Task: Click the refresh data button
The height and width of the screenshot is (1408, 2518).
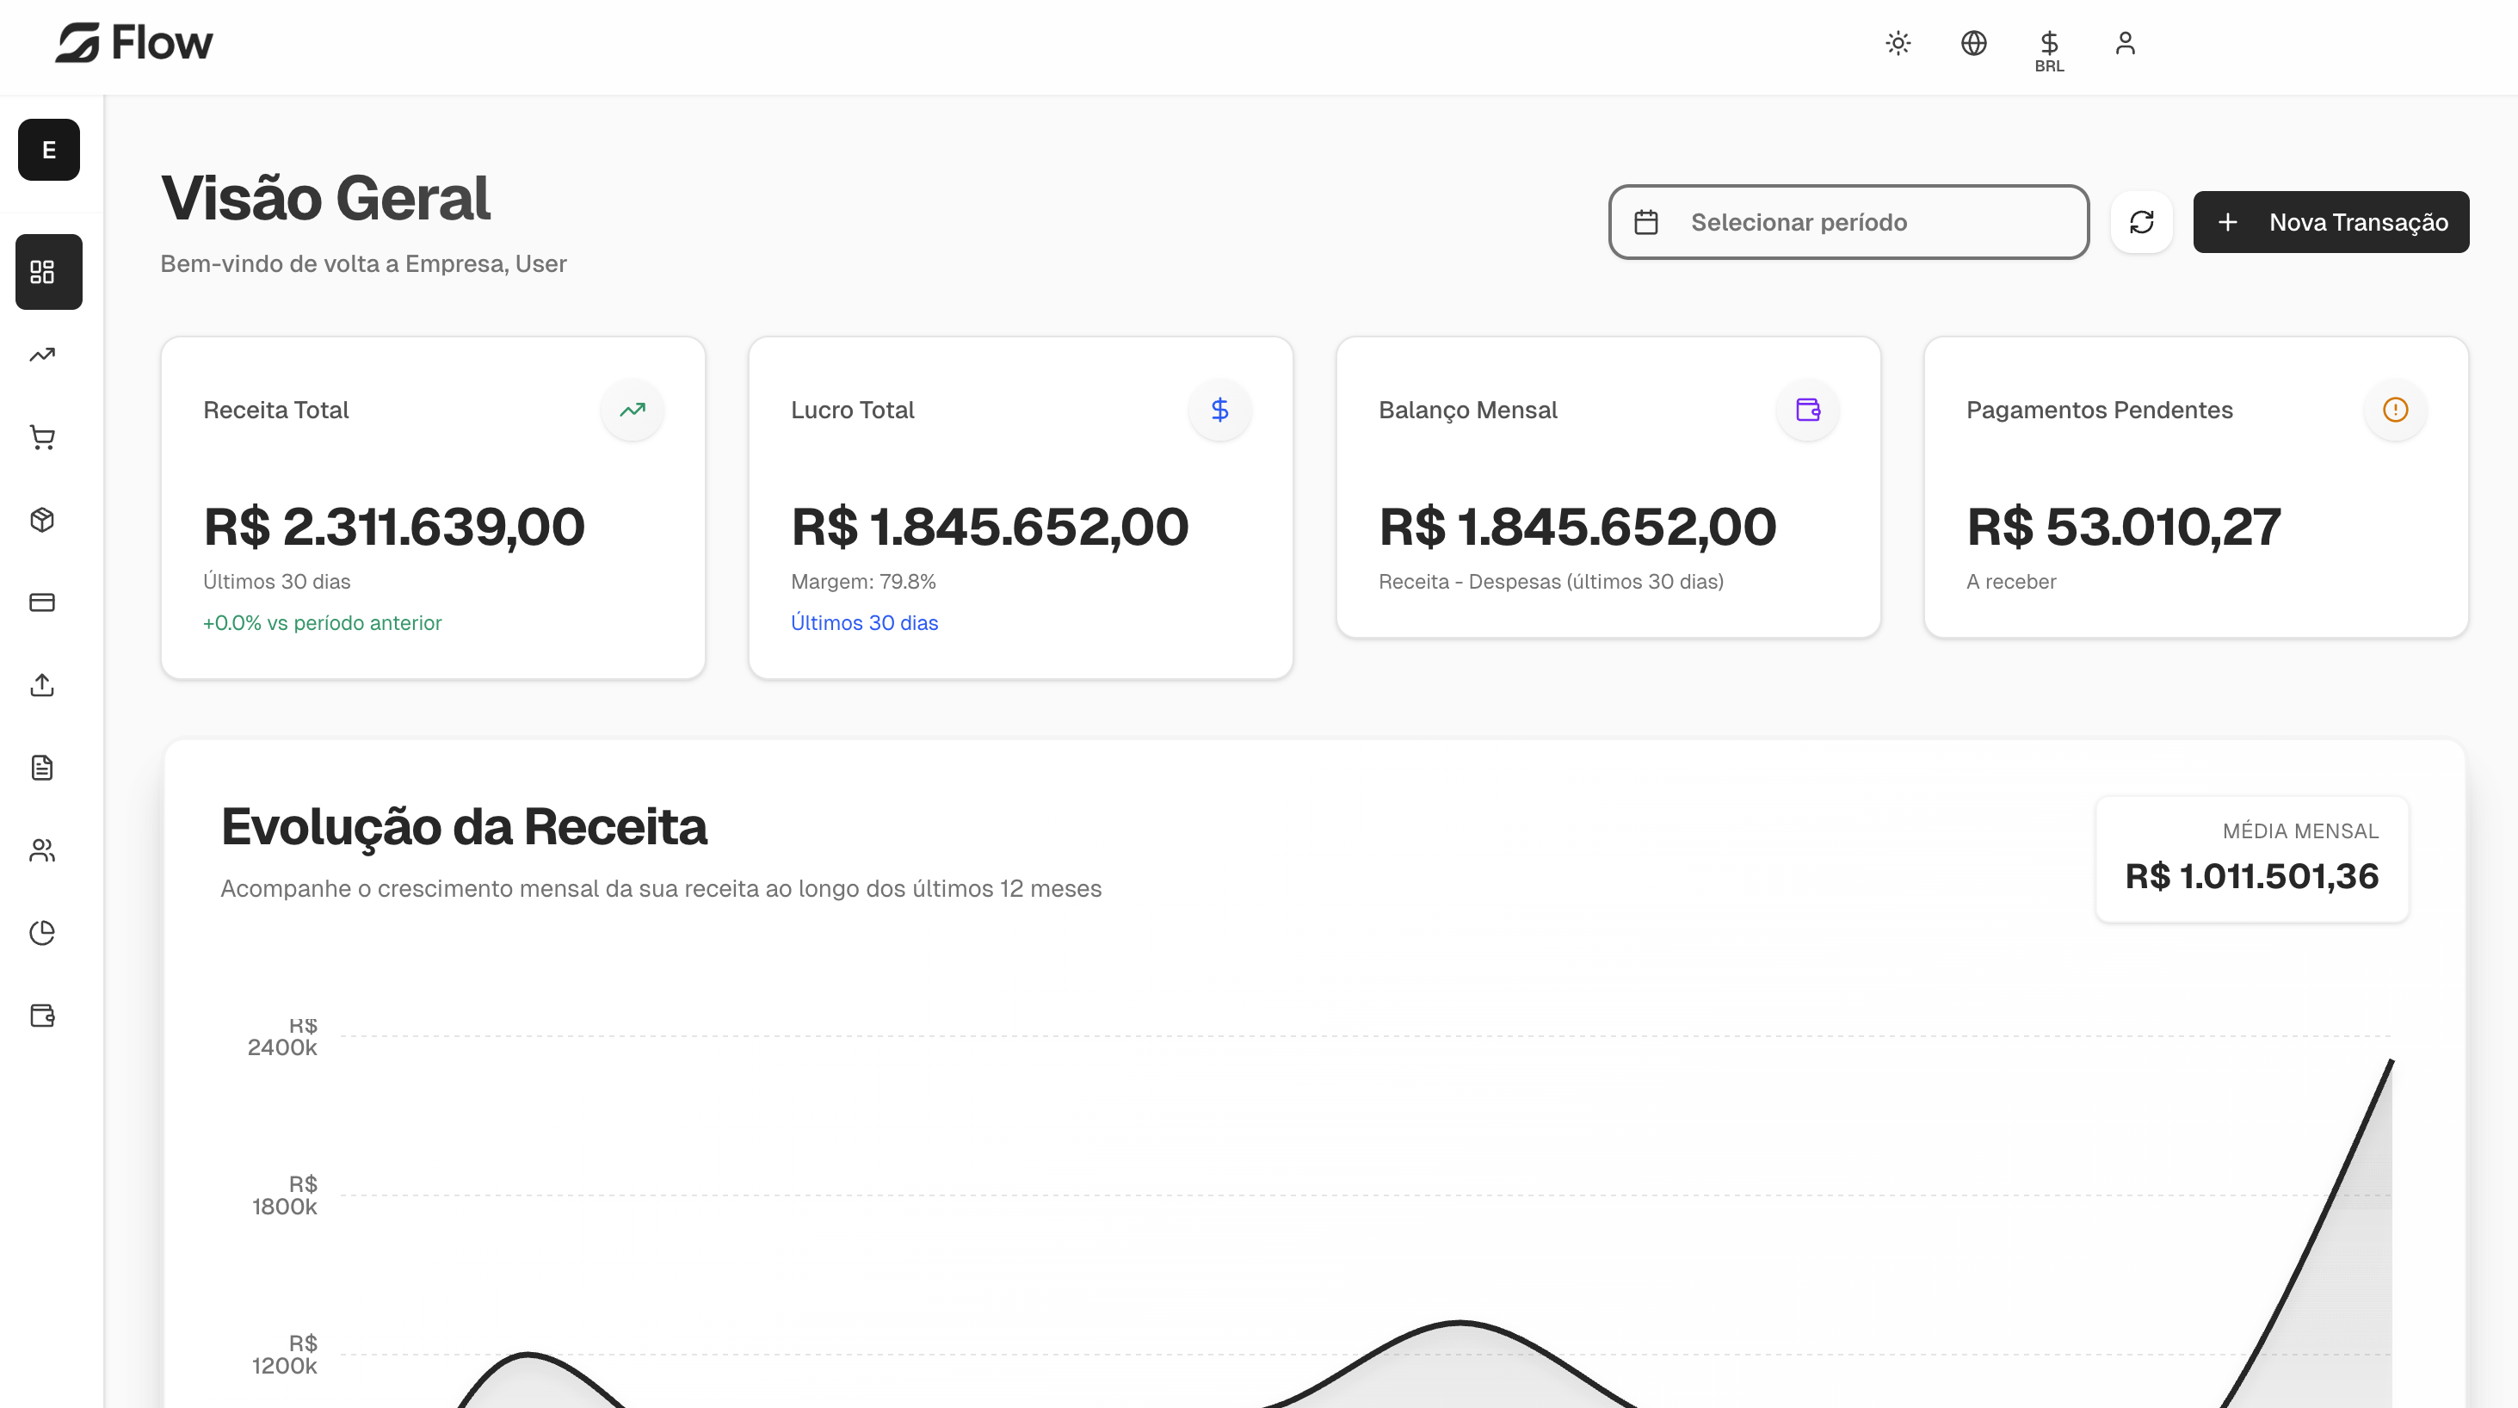Action: click(2142, 222)
